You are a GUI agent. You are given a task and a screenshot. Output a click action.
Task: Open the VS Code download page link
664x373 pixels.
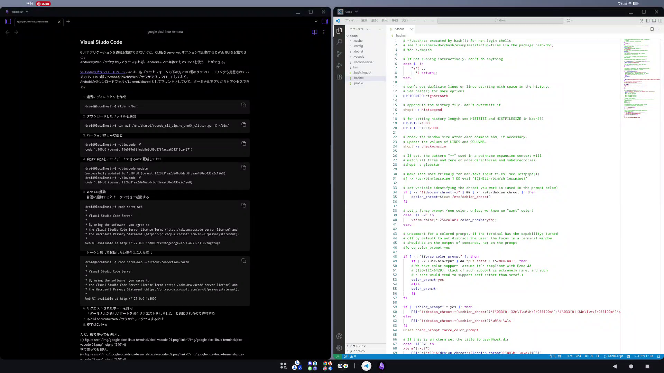click(x=103, y=72)
